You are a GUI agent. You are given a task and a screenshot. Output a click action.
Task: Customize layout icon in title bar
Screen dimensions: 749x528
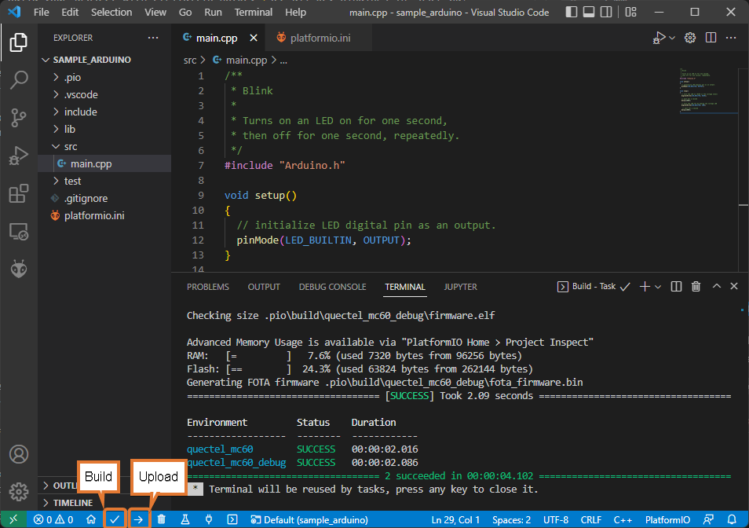tap(631, 12)
